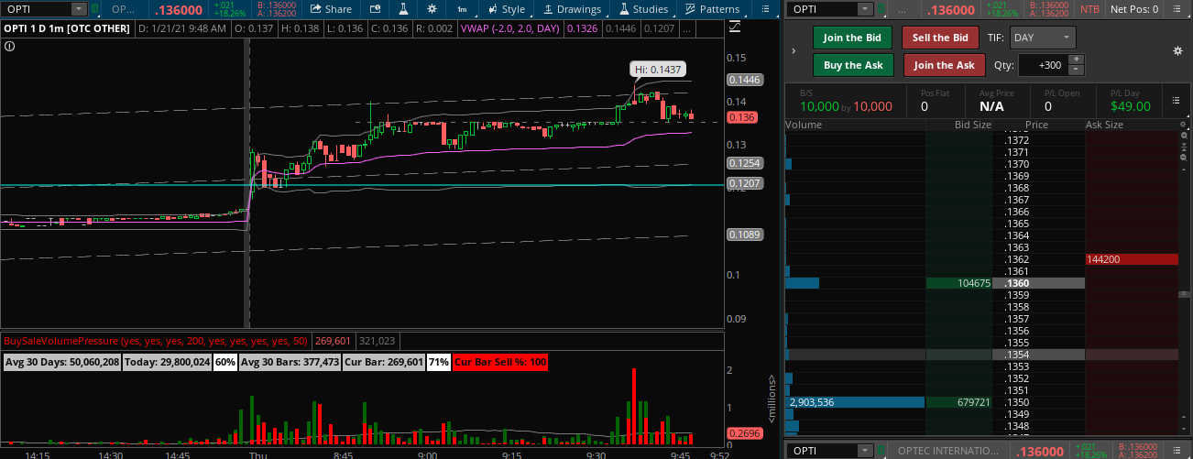The height and width of the screenshot is (459, 1193).
Task: Click the Ask Size column header
Action: 1104,125
